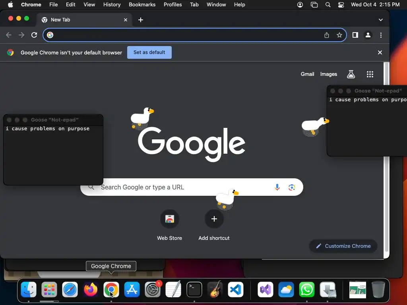407x305 pixels.
Task: Click the right Goose Not-epad title bar
Action: [367, 91]
